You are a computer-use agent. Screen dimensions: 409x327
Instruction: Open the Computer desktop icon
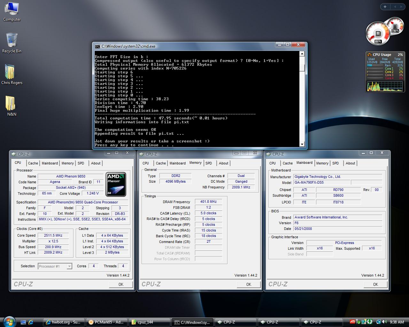tap(12, 12)
